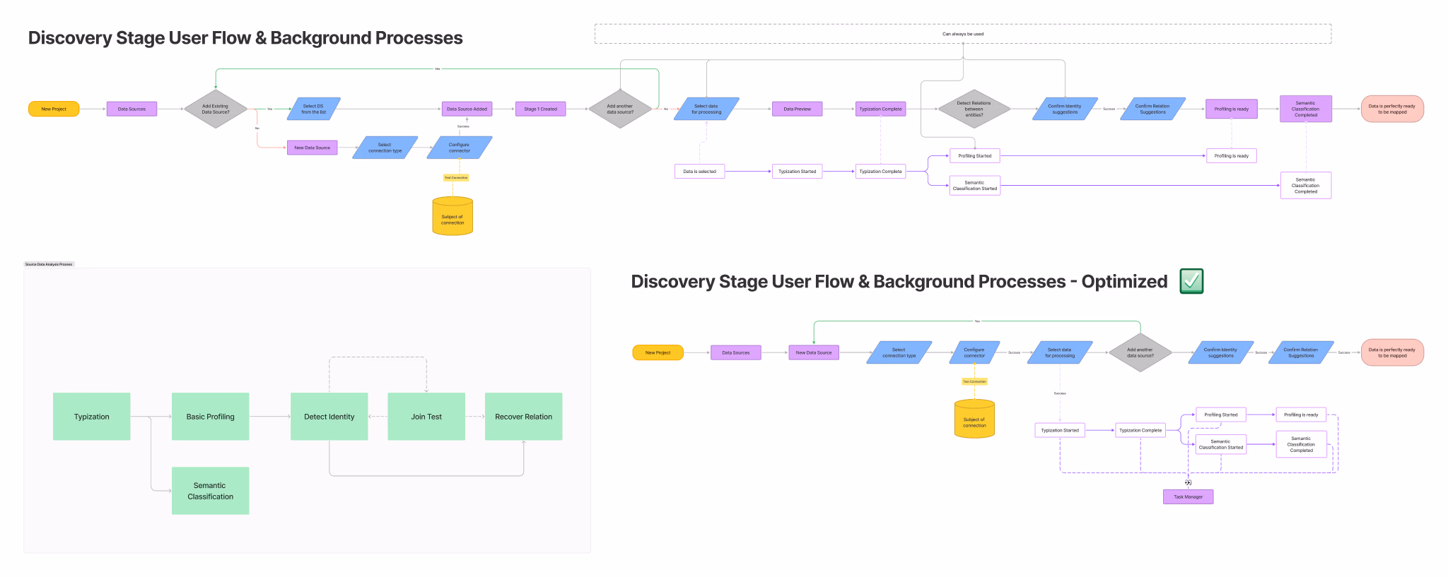Viewport: 1448px width, 577px height.
Task: Click the green checkmark emoji beside Optimized title
Action: point(1191,281)
